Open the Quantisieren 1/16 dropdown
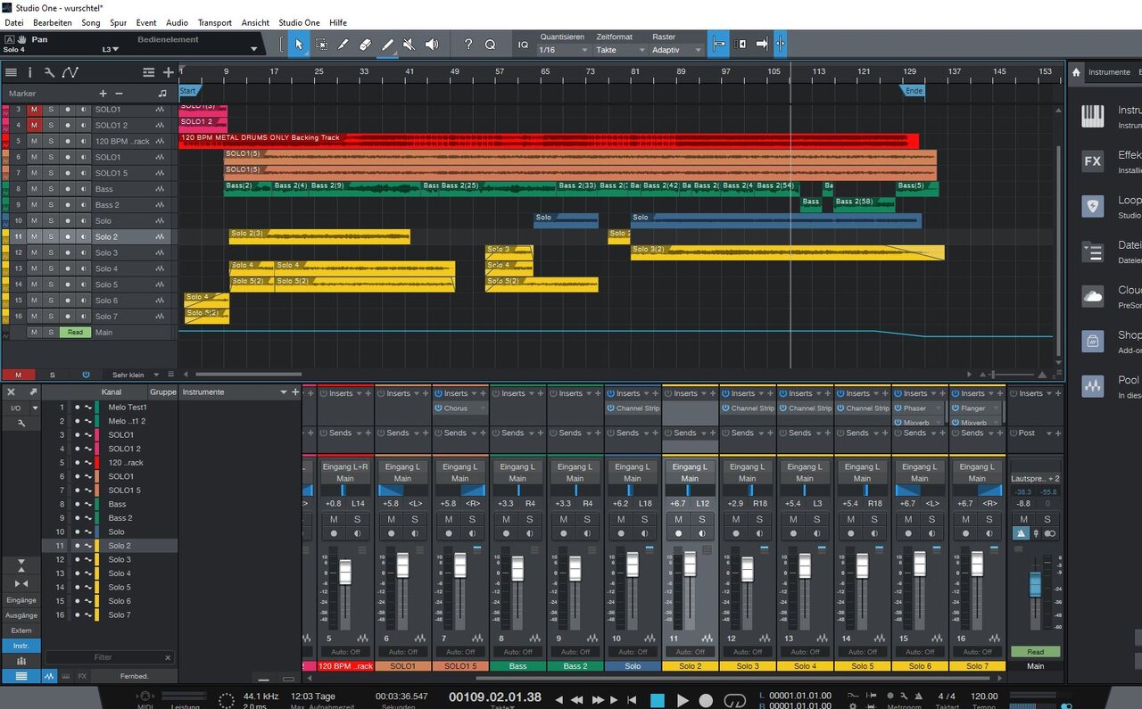The width and height of the screenshot is (1142, 709). point(564,50)
